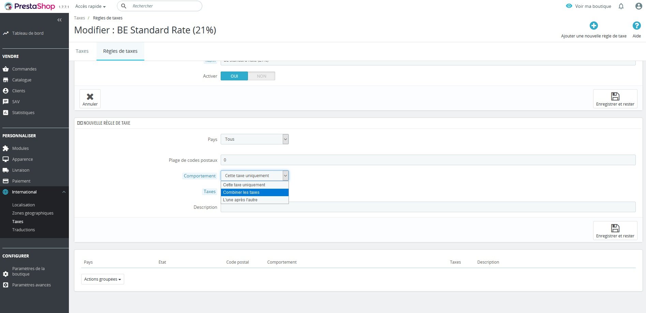646x313 pixels.
Task: Click the Description column header
Action: point(488,262)
